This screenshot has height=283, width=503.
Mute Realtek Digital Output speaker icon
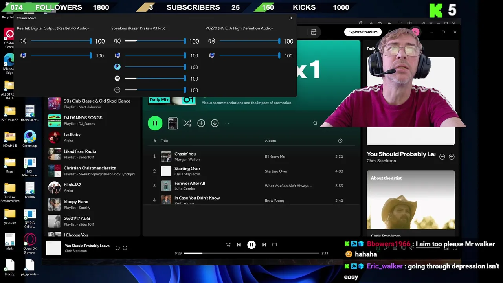point(23,41)
